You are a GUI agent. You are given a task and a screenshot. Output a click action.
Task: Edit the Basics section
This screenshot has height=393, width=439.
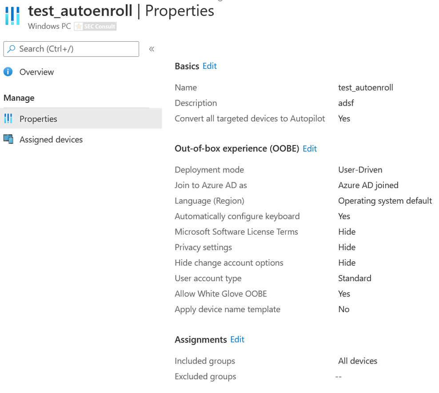click(x=209, y=66)
